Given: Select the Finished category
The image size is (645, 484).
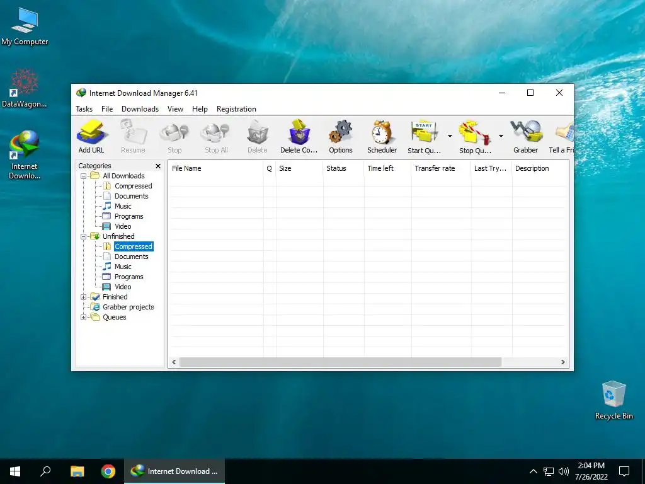Looking at the screenshot, I should (x=115, y=297).
